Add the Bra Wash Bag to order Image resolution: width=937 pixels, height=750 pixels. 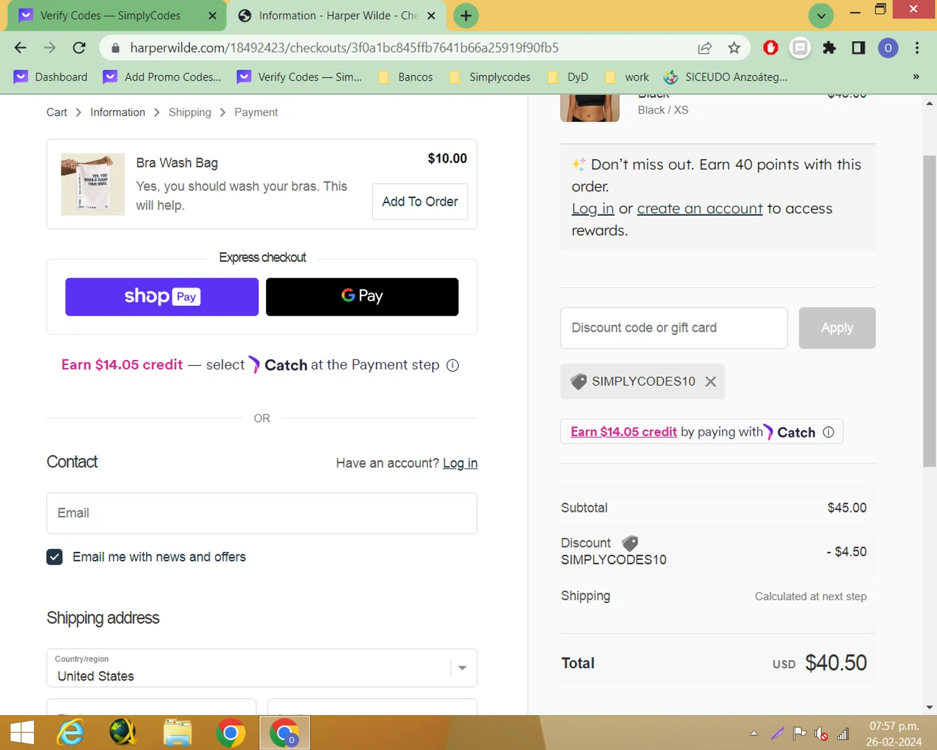pyautogui.click(x=420, y=202)
